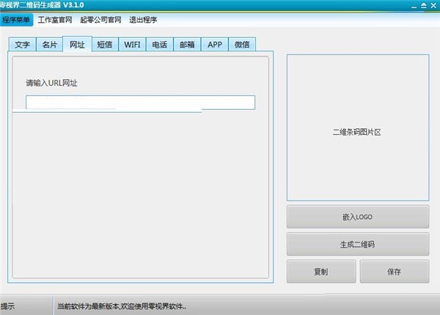Screen dimensions: 440x315
Task: Open the 邮箱 tab
Action: 187,44
